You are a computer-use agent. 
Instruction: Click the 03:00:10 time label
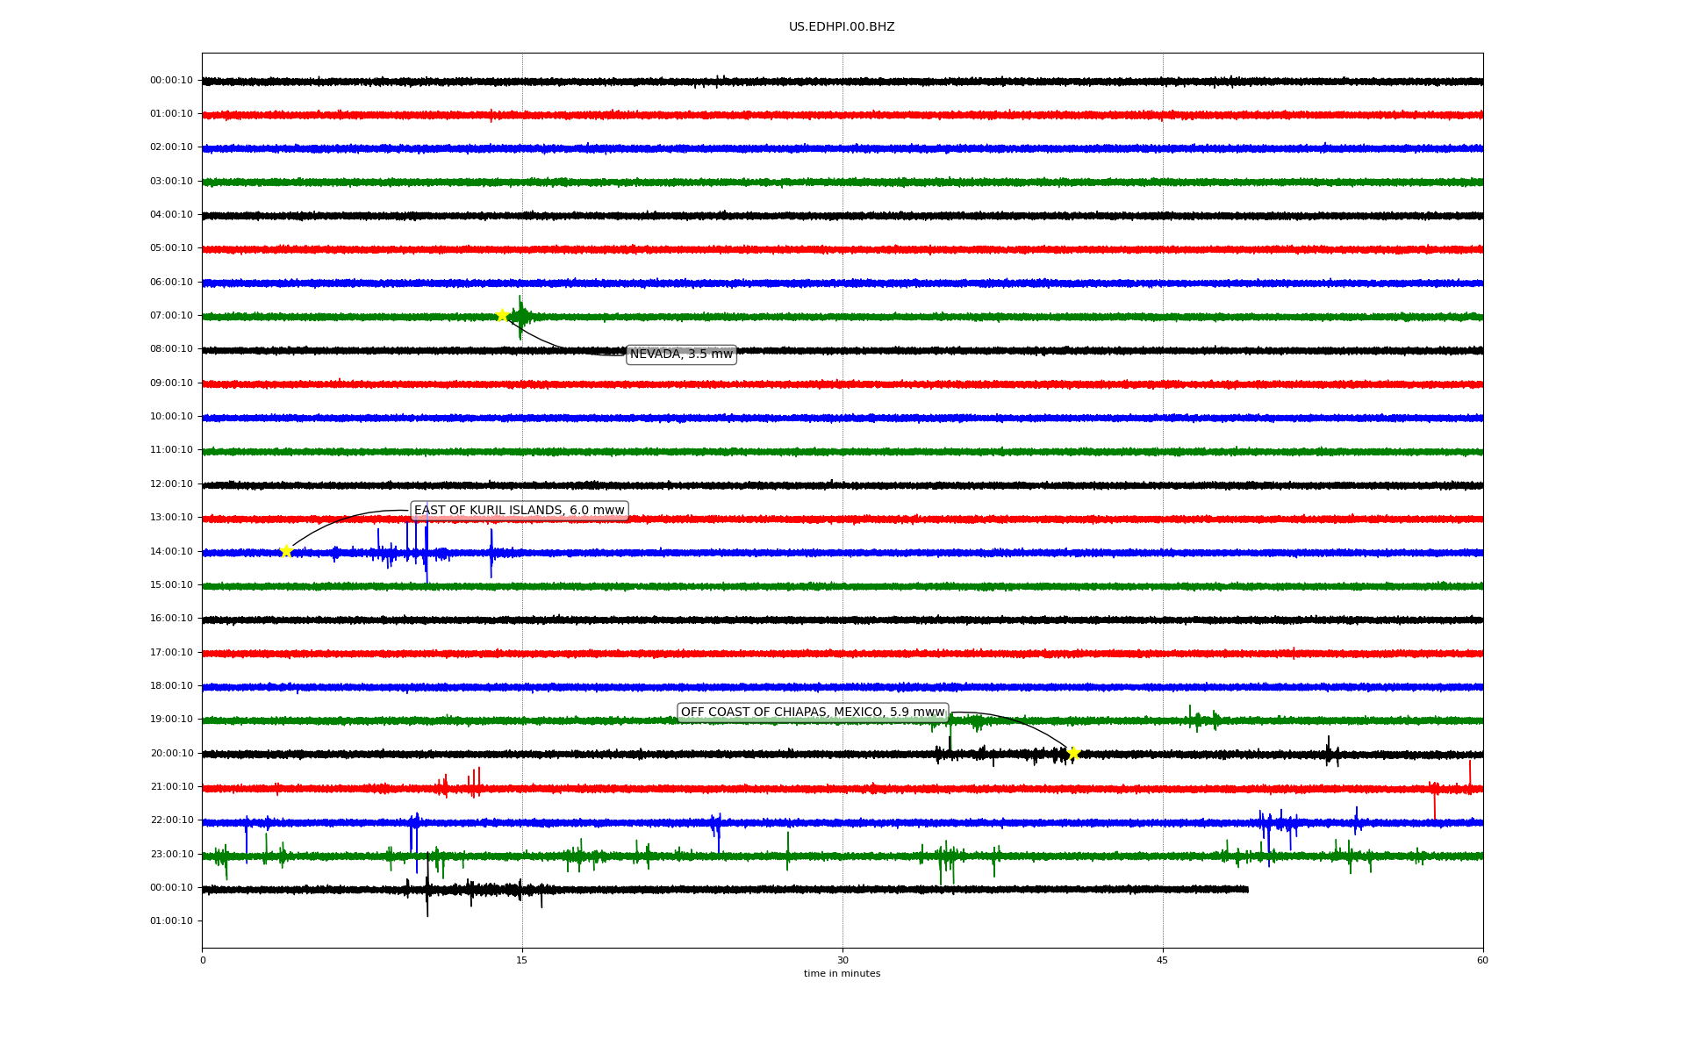click(x=171, y=181)
